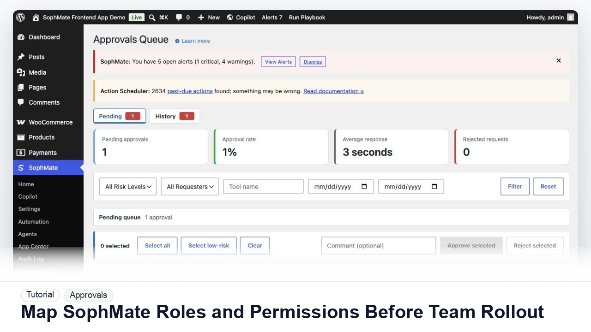Click the admin avatar icon

[x=571, y=17]
